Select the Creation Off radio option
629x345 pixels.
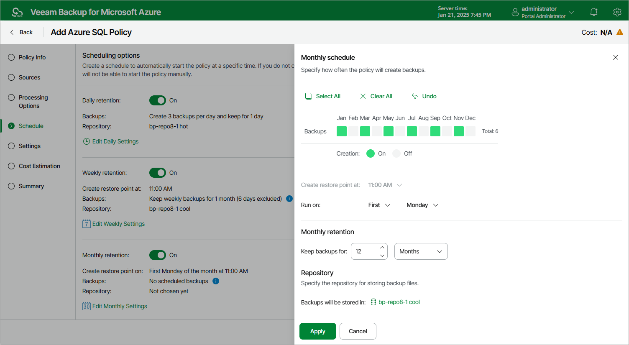[396, 153]
